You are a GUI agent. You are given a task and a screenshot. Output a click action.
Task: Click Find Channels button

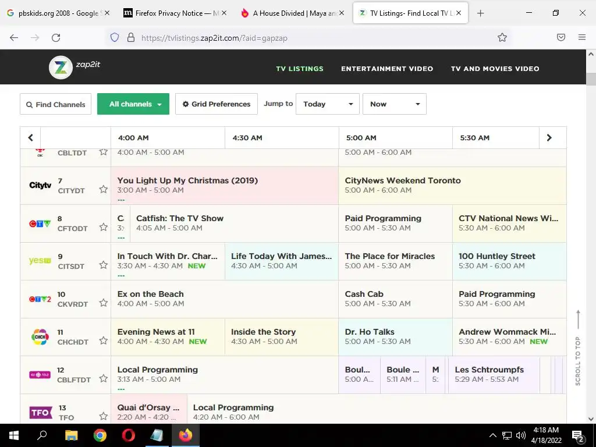(x=55, y=104)
